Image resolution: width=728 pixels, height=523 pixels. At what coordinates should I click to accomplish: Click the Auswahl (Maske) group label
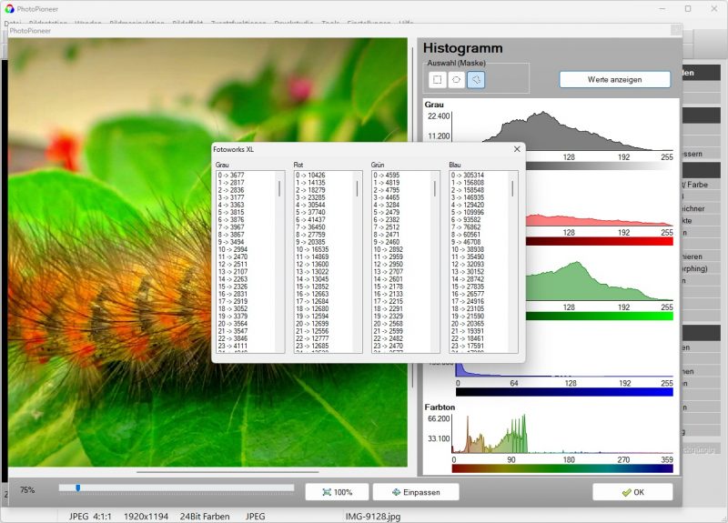point(456,63)
